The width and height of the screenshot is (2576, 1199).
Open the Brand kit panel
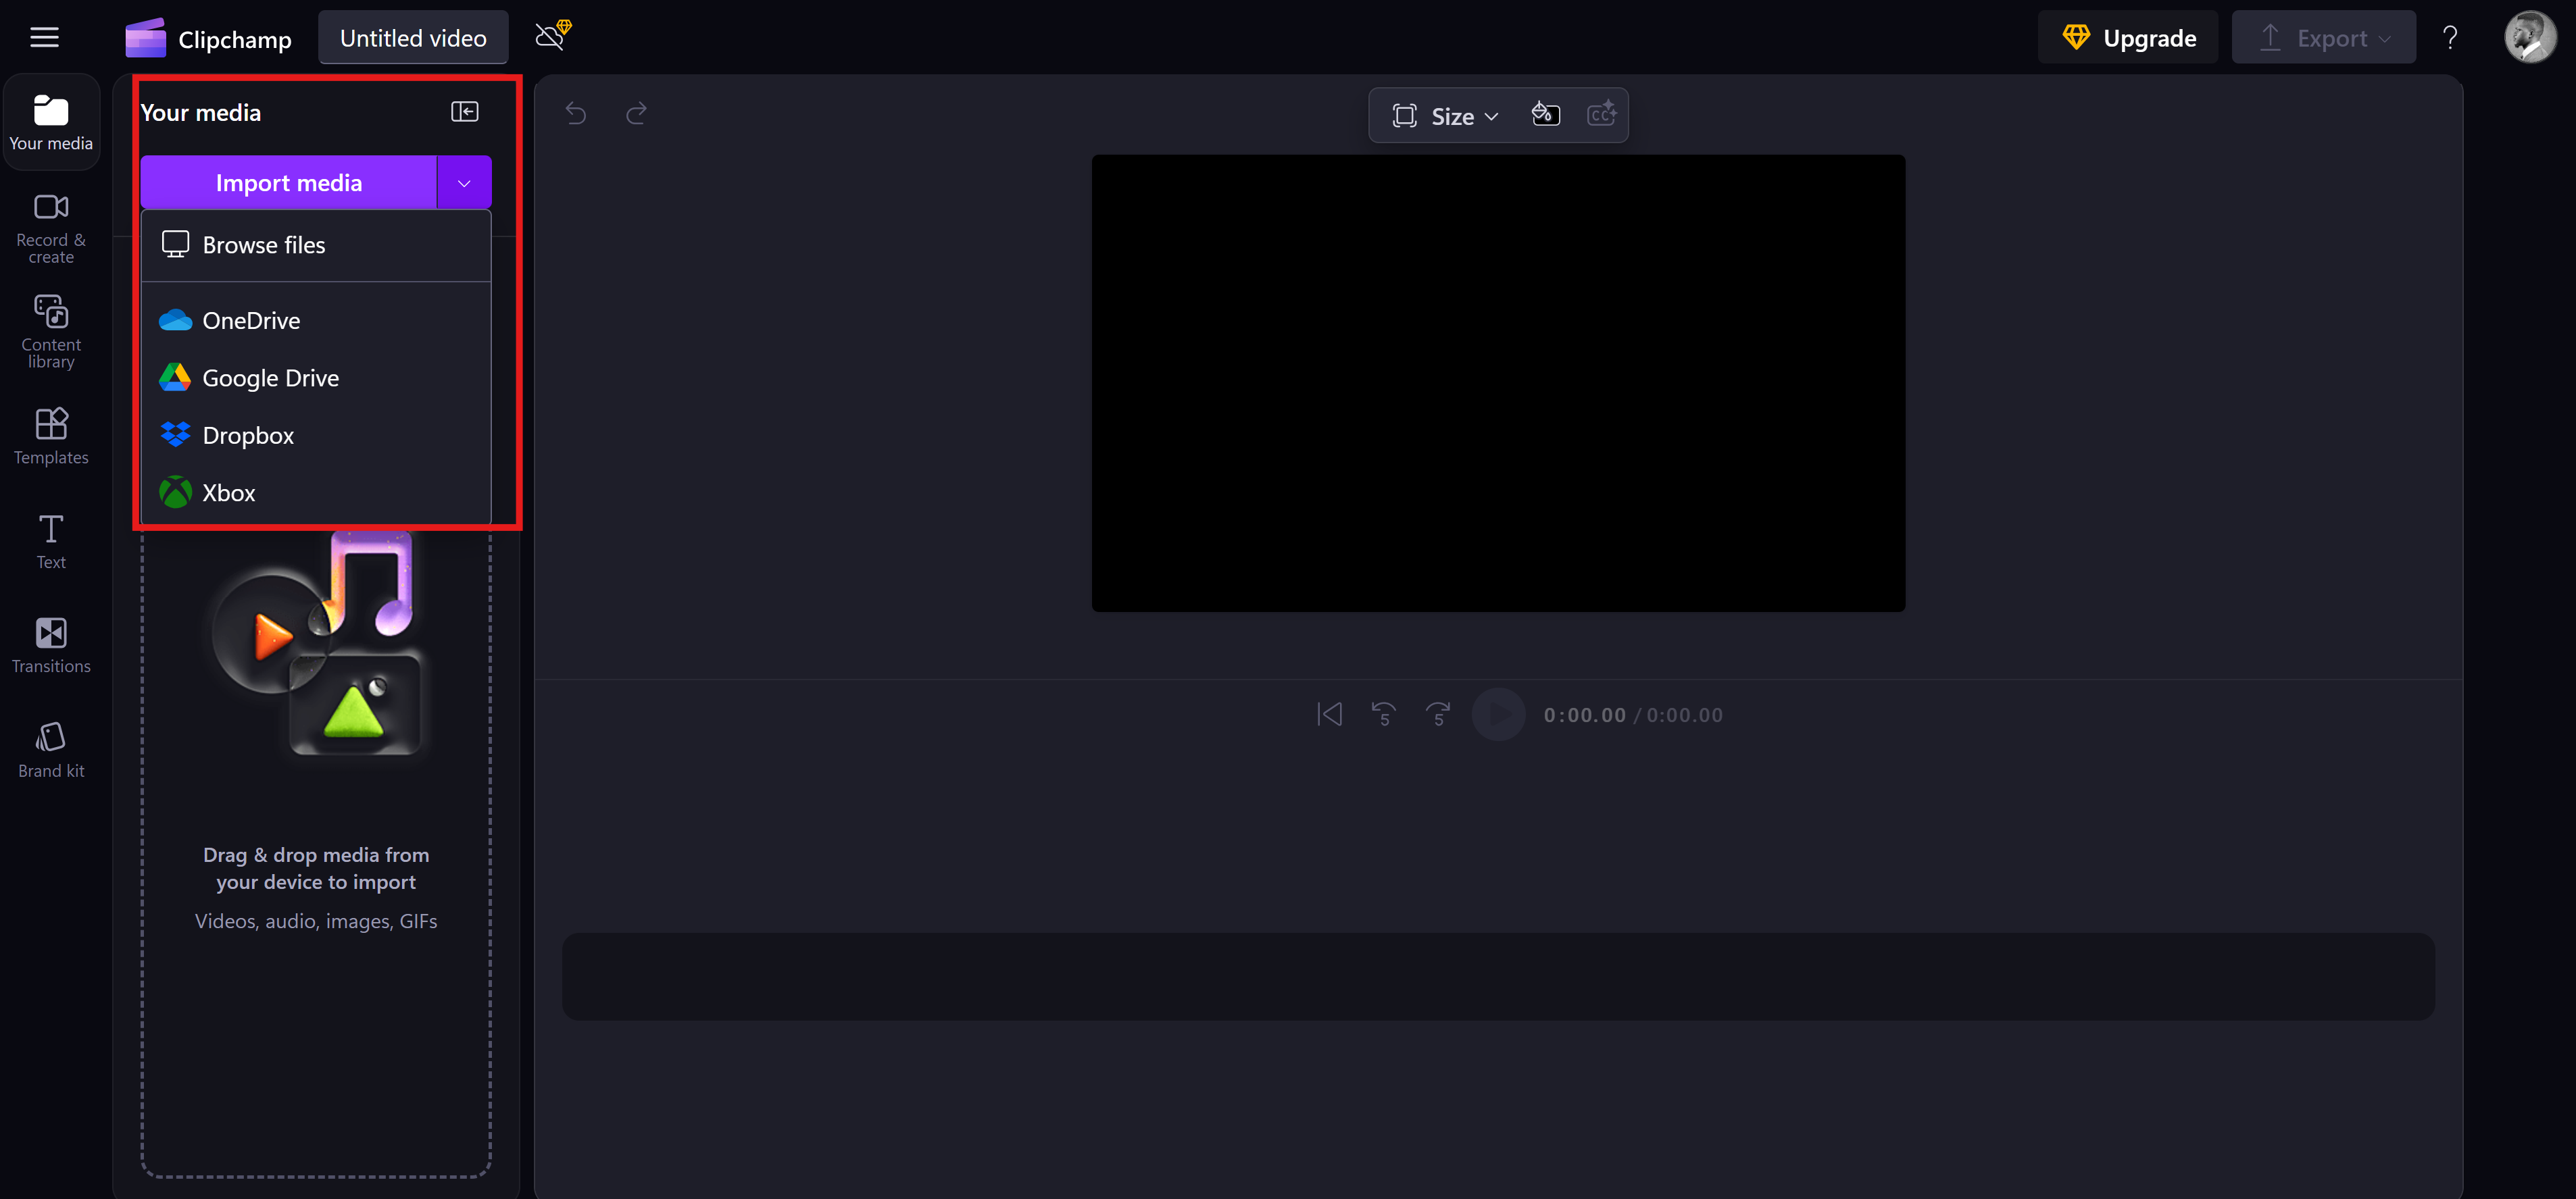pos(51,750)
